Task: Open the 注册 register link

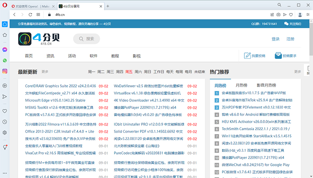Action: 290,39
